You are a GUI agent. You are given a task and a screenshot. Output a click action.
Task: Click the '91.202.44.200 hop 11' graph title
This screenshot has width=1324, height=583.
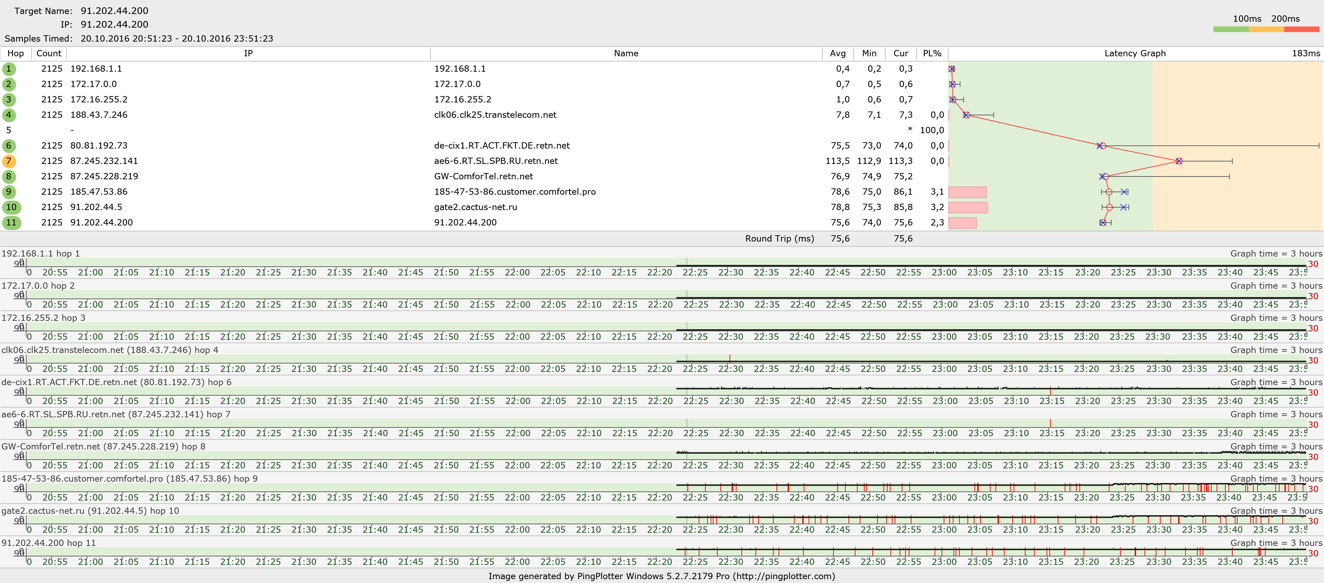49,543
